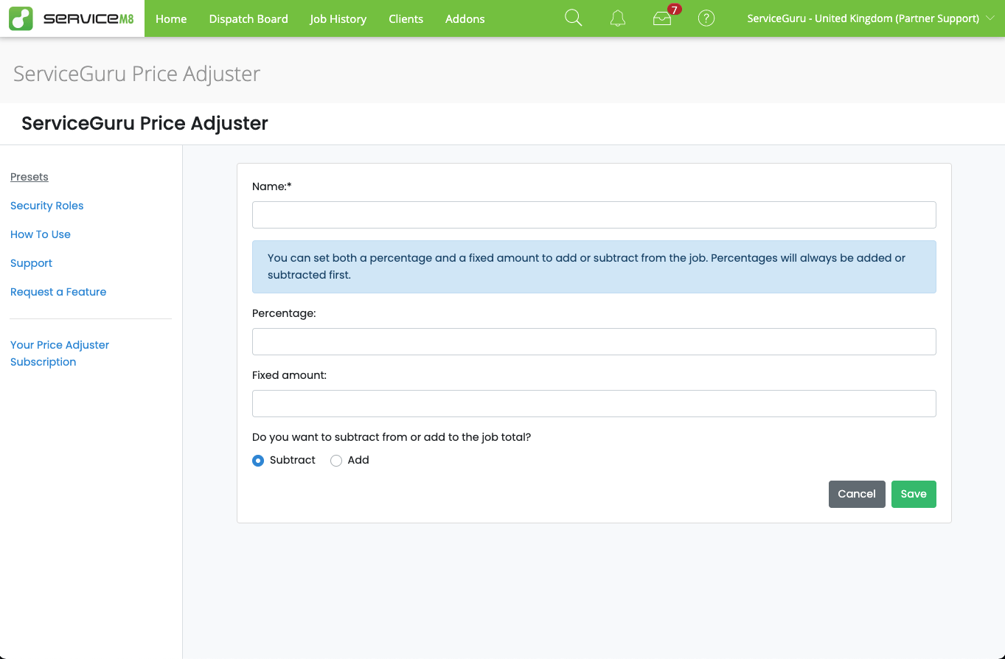Open Request a Feature link

coord(58,292)
